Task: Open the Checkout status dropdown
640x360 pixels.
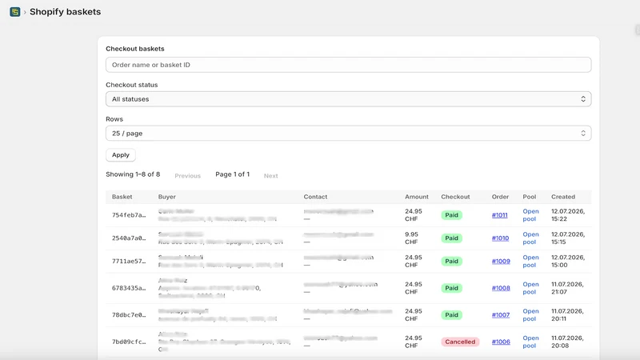Action: (x=348, y=99)
